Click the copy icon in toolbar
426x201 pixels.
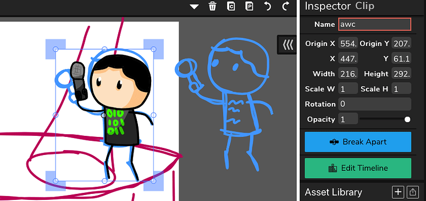(231, 6)
